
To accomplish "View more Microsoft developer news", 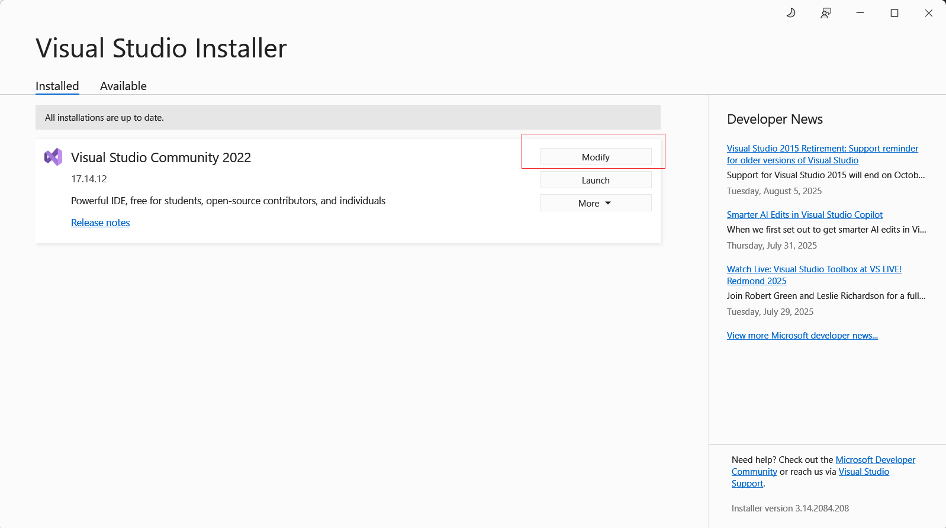I will 802,336.
